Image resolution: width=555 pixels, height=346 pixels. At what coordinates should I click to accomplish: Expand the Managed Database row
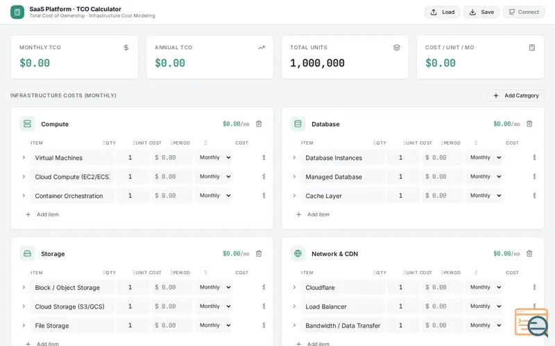point(294,176)
